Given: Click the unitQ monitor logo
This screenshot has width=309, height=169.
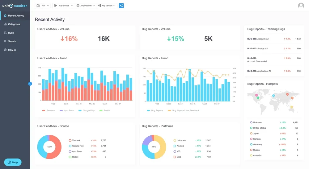Looking at the screenshot, I should 15,6.
